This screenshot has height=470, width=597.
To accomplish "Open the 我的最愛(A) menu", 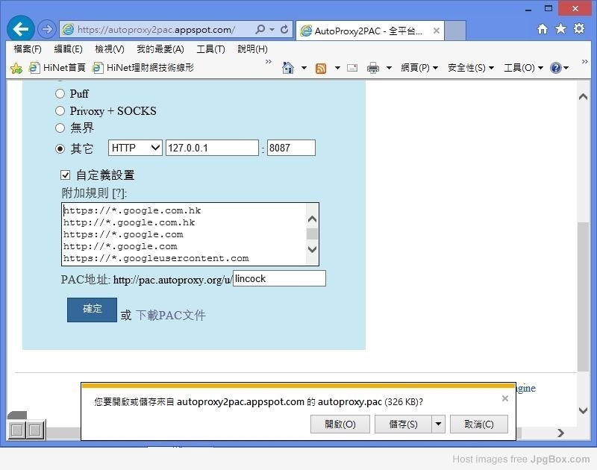I will click(160, 49).
